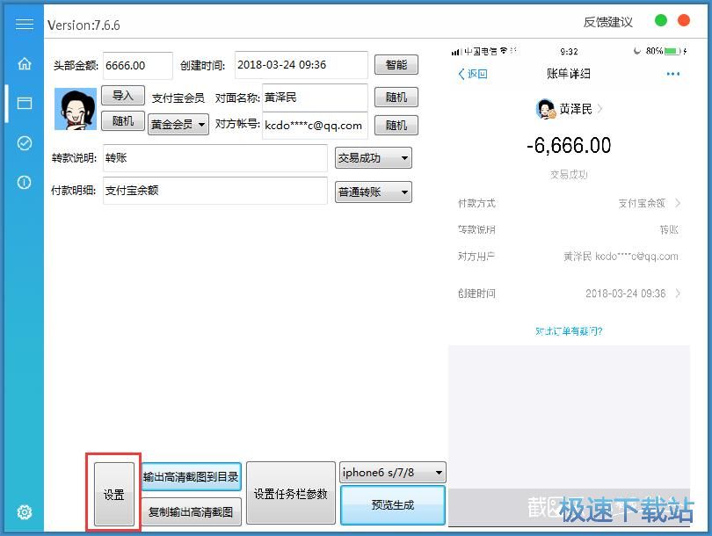Image resolution: width=712 pixels, height=536 pixels.
Task: Select the Home icon in the sidebar
Action: [x=24, y=64]
